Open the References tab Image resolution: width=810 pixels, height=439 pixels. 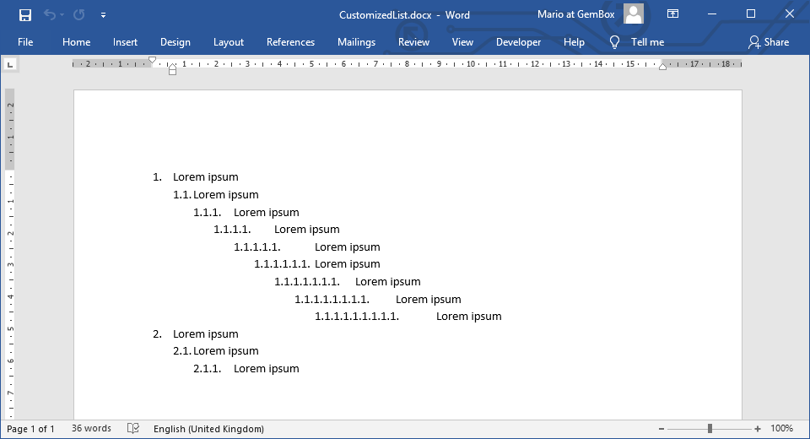(x=290, y=42)
